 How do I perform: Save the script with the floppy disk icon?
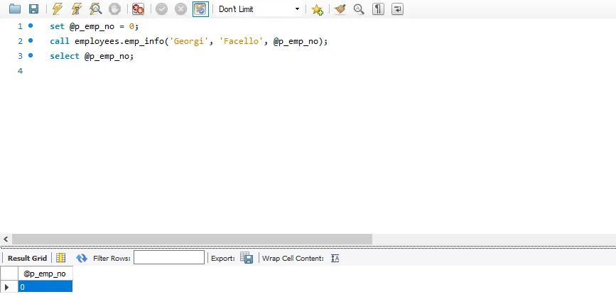coord(33,9)
